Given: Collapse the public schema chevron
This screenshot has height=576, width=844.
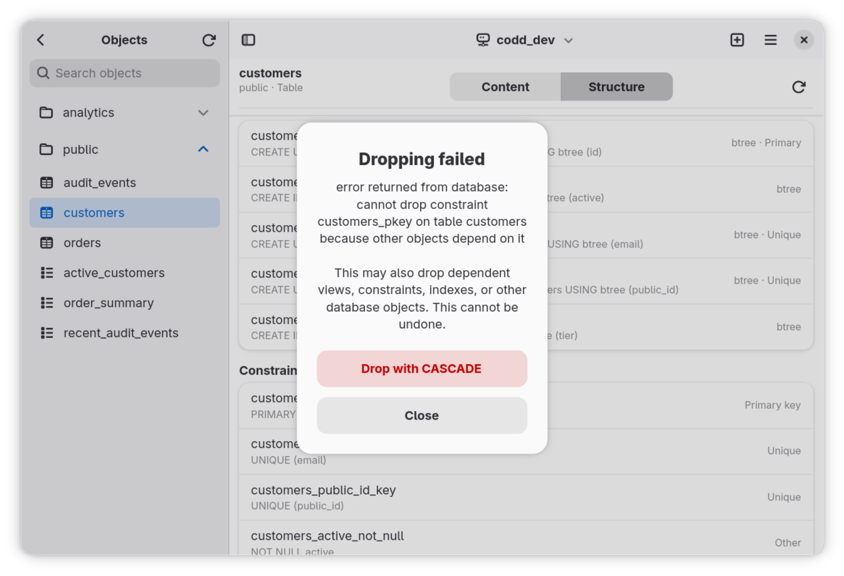Looking at the screenshot, I should [203, 149].
